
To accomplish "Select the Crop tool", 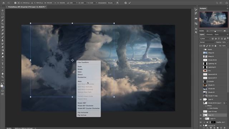I will (x=3, y=24).
